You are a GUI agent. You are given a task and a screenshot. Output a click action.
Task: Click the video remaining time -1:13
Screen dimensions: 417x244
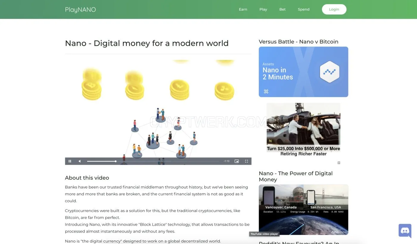[x=227, y=161]
